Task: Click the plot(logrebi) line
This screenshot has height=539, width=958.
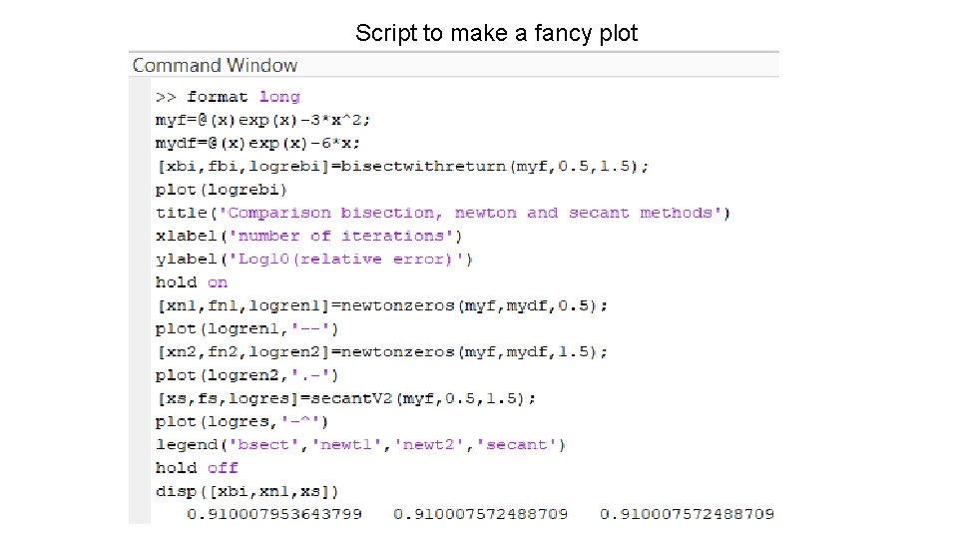Action: coord(222,190)
